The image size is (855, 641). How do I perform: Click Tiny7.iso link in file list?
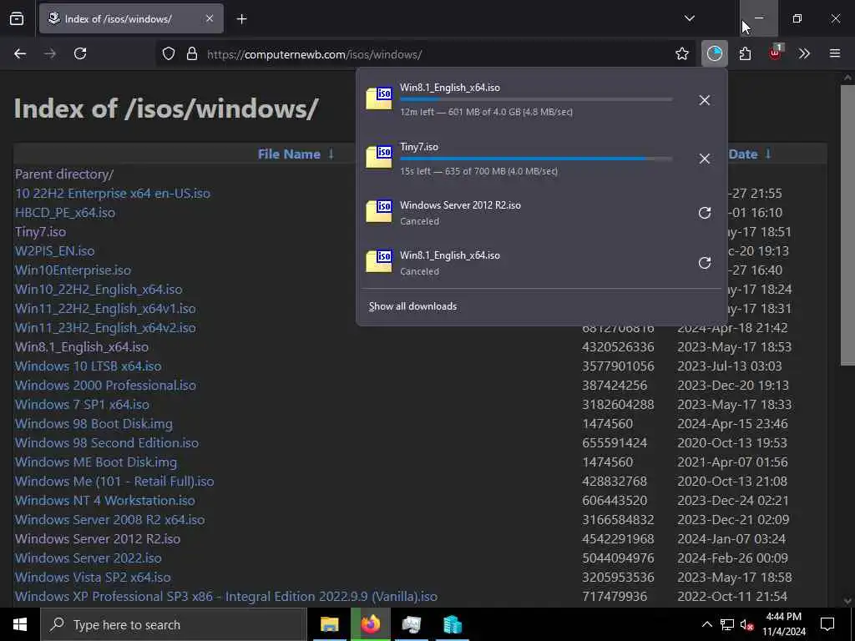40,232
